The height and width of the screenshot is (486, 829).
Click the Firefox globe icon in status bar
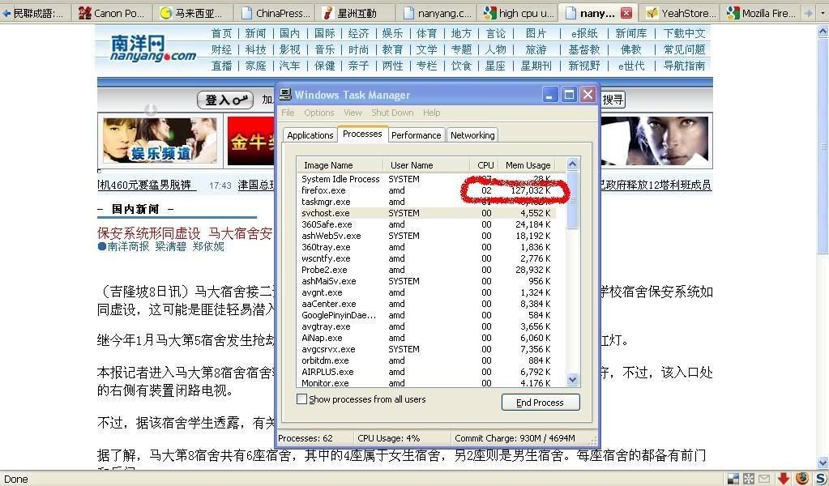point(801,479)
